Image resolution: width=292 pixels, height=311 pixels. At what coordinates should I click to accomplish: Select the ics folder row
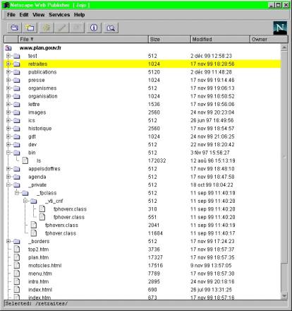(x=142, y=120)
